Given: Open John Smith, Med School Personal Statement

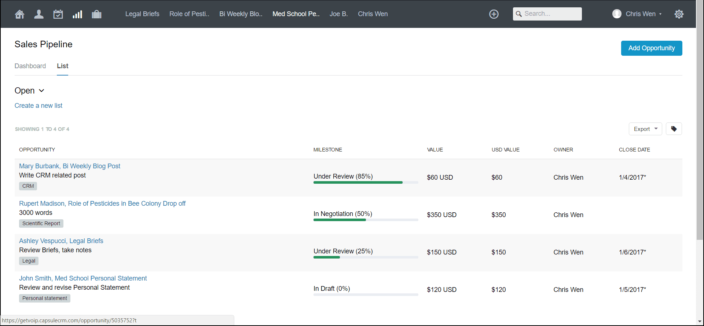Looking at the screenshot, I should point(83,278).
